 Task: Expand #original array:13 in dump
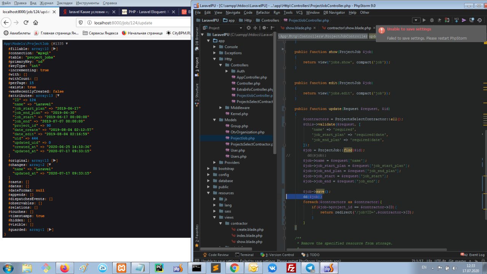(x=55, y=161)
